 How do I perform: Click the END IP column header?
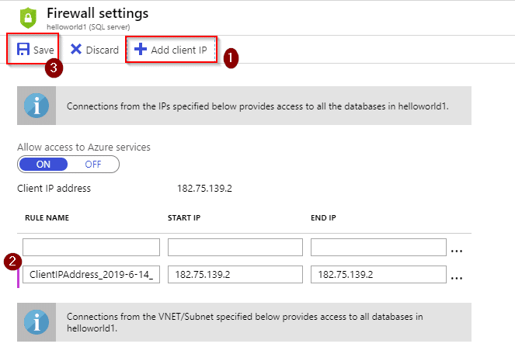pos(323,218)
